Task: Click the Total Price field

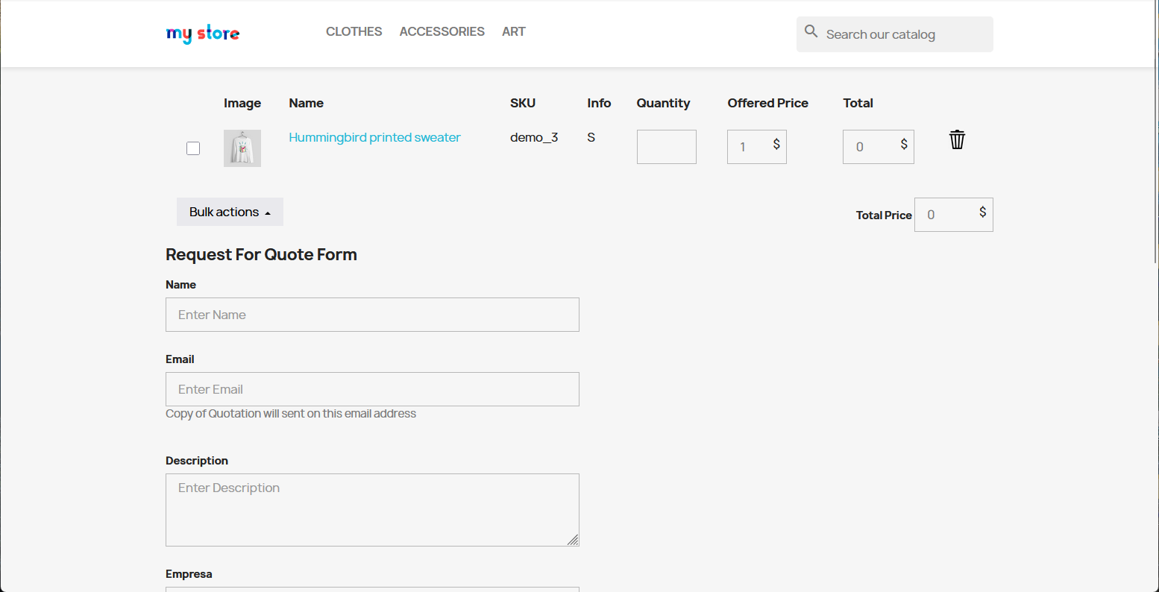Action: click(x=946, y=215)
